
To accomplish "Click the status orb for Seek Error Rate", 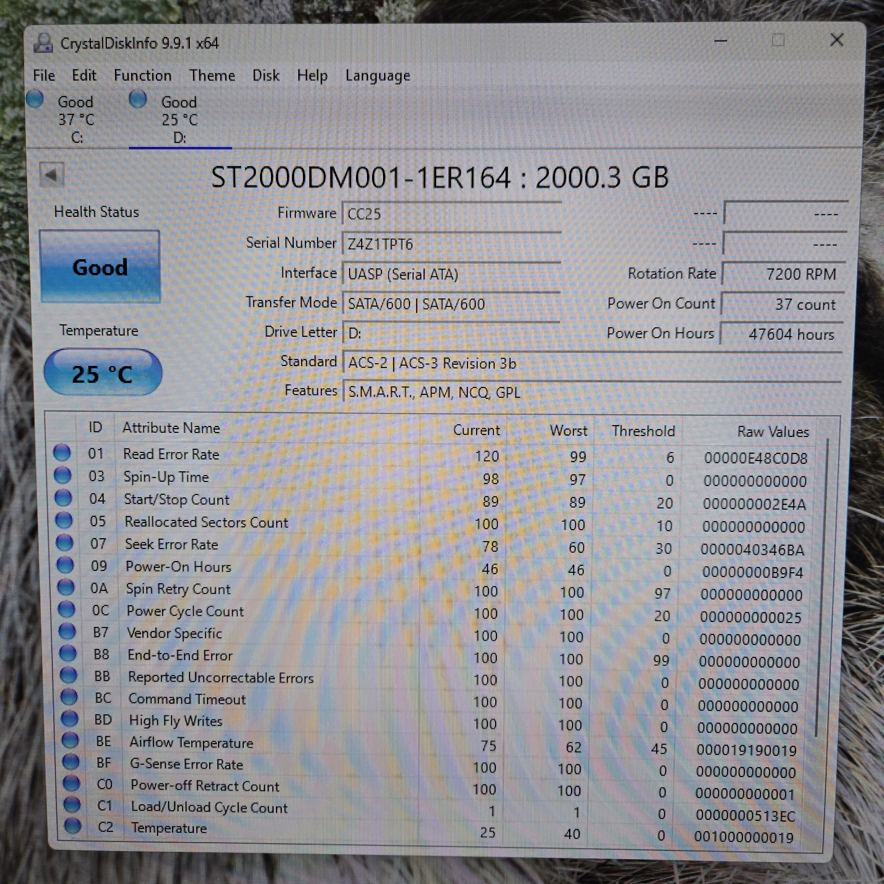I will click(x=65, y=543).
